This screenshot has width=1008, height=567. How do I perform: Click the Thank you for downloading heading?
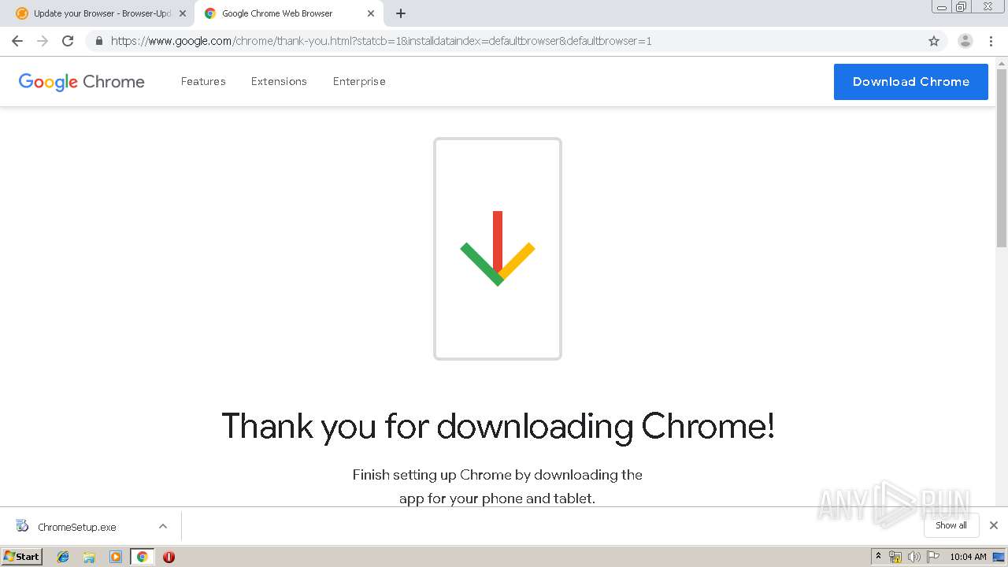coord(498,426)
